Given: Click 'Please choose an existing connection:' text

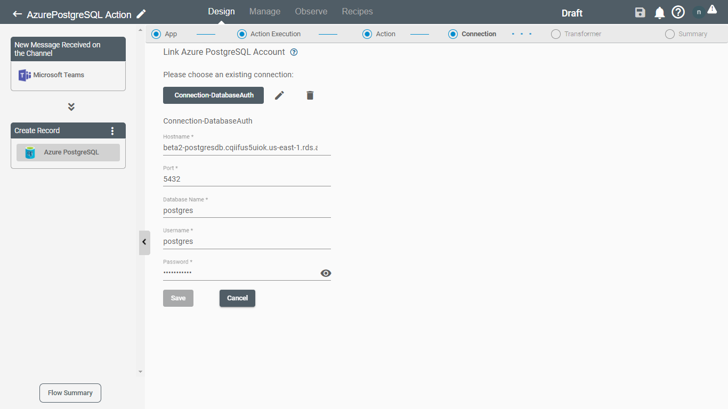Looking at the screenshot, I should (228, 75).
